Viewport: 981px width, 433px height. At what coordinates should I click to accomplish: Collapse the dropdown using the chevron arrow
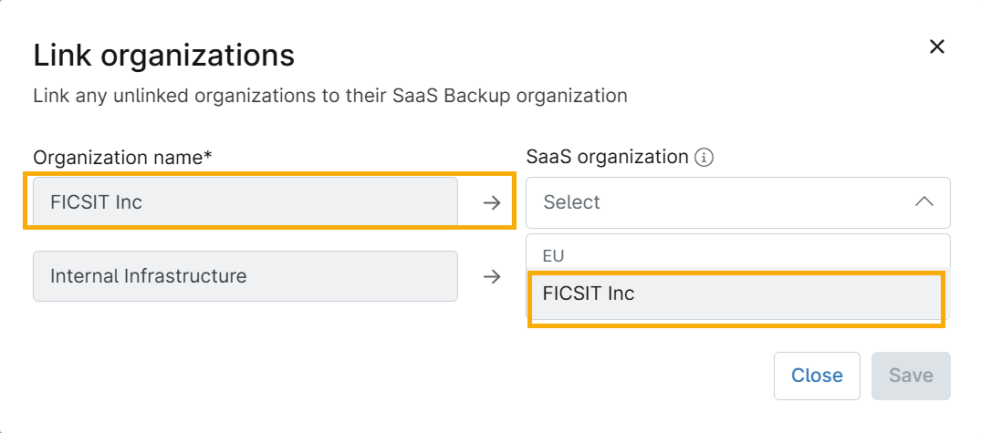click(924, 202)
